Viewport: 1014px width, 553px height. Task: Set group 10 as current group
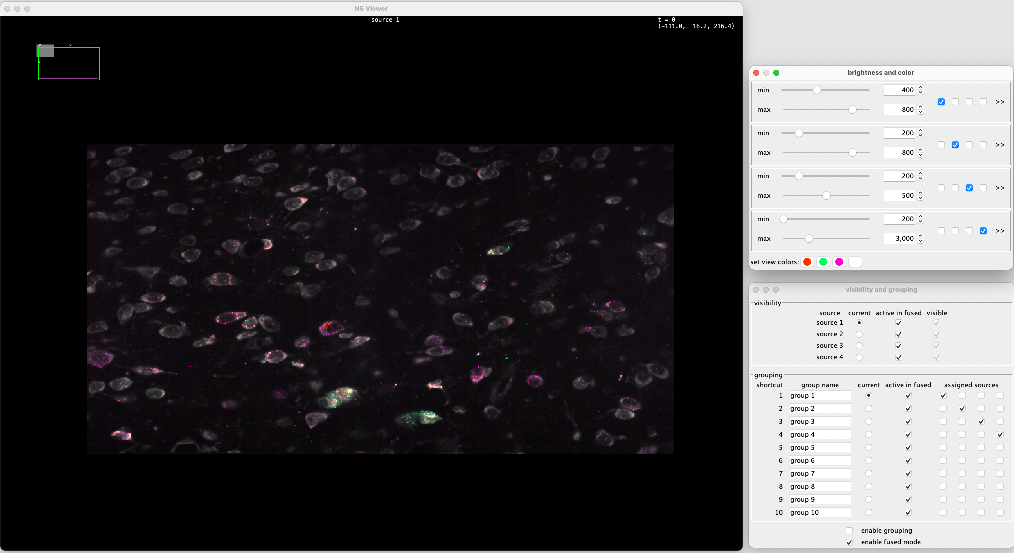[x=869, y=513]
